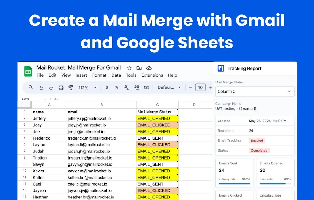Click the increase decimal places icon

click(136, 87)
